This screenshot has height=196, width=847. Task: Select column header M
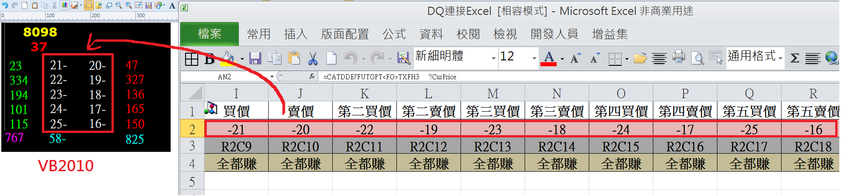coord(493,93)
